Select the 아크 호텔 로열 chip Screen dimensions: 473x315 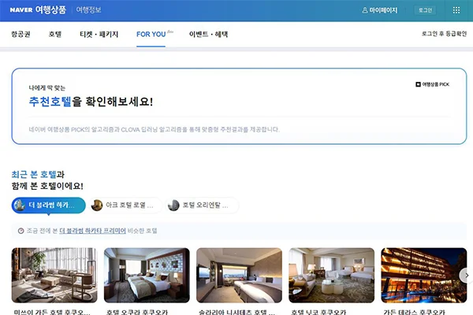125,206
